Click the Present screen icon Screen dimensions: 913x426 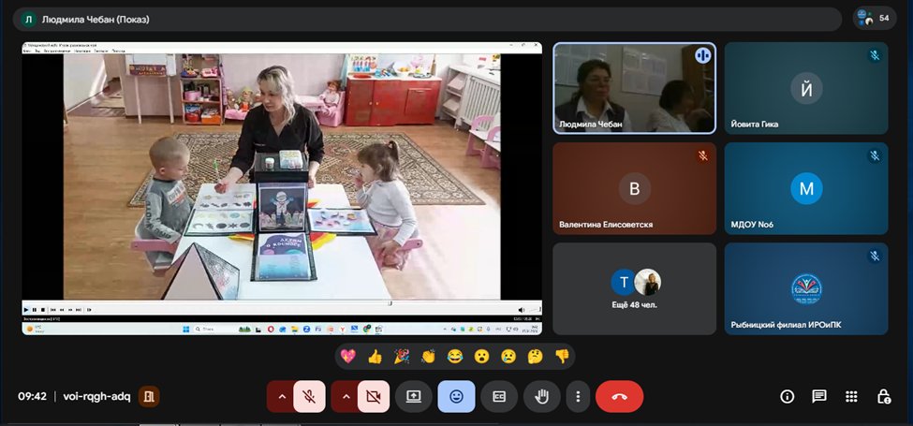413,396
